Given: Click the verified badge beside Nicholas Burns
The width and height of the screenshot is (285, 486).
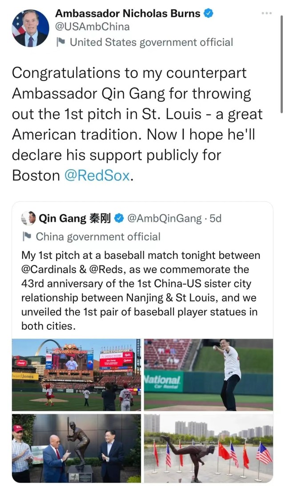Looking at the screenshot, I should click(x=209, y=14).
